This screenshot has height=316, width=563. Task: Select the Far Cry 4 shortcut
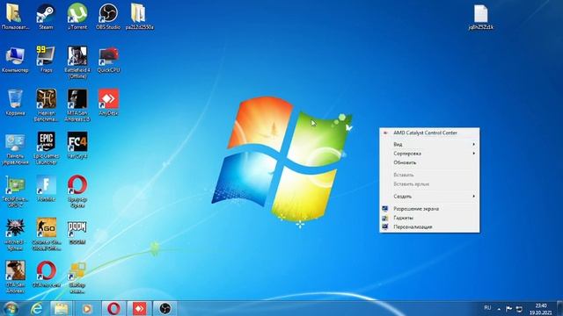77,146
